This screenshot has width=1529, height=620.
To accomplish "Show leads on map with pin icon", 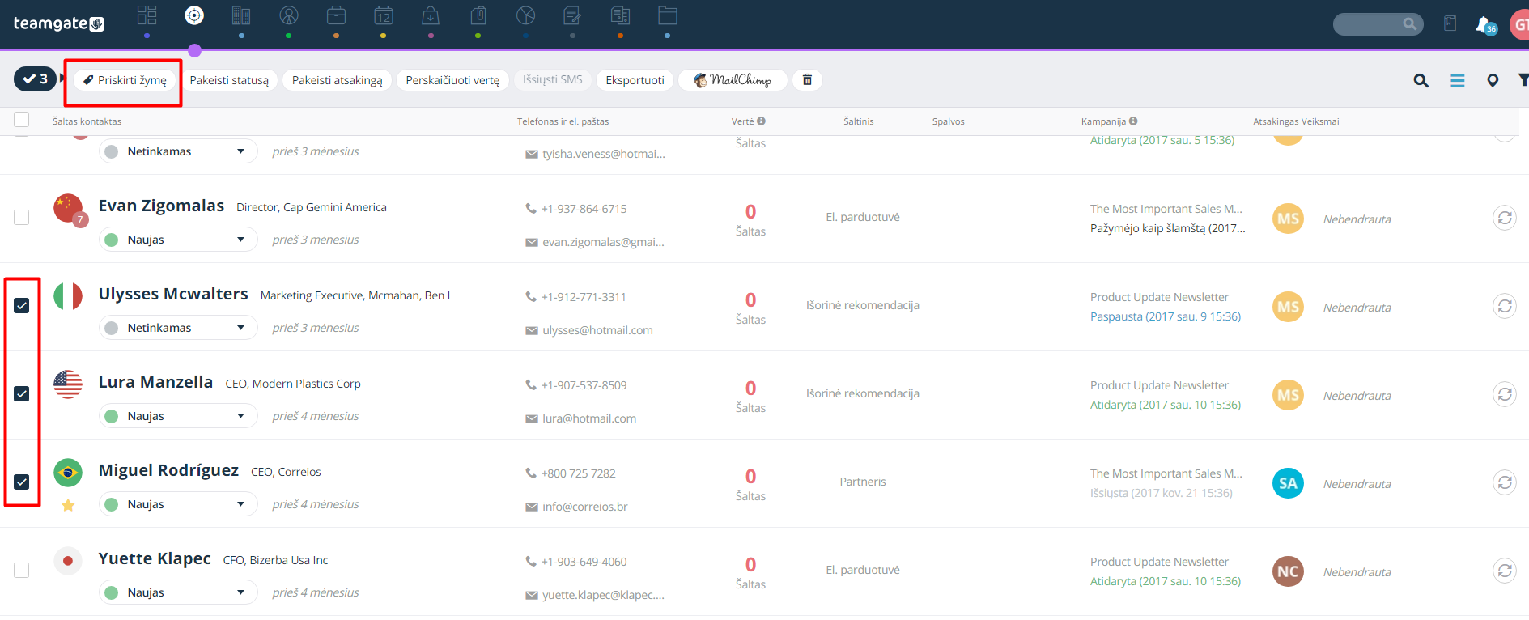I will click(1493, 80).
